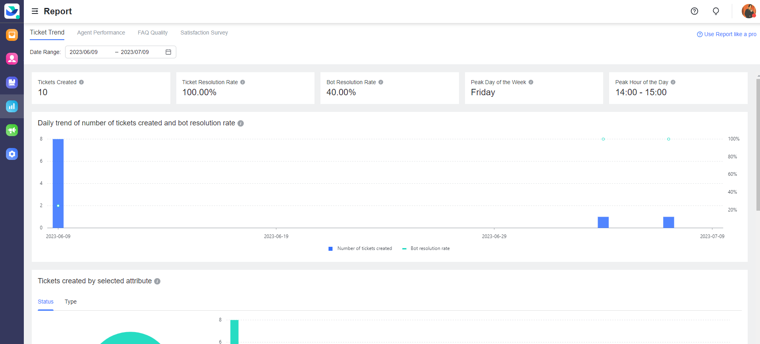Switch to the Satisfaction Survey tab
Image resolution: width=760 pixels, height=344 pixels.
point(204,33)
